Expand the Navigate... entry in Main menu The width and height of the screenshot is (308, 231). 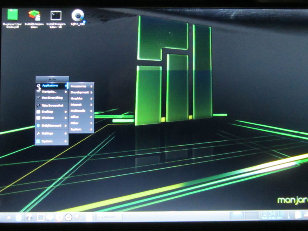[x=52, y=92]
